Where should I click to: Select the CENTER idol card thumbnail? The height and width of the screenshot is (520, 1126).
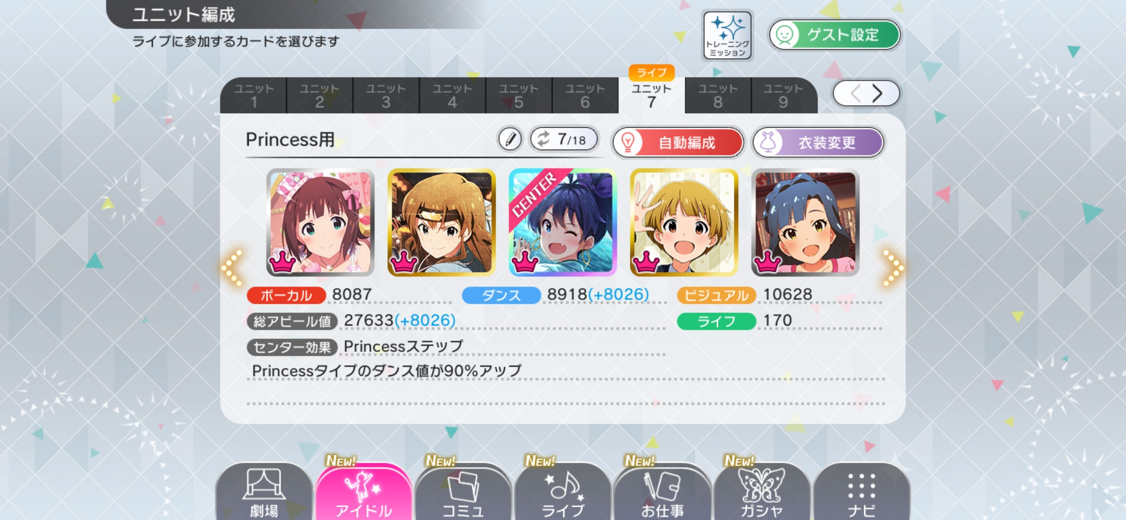point(563,222)
